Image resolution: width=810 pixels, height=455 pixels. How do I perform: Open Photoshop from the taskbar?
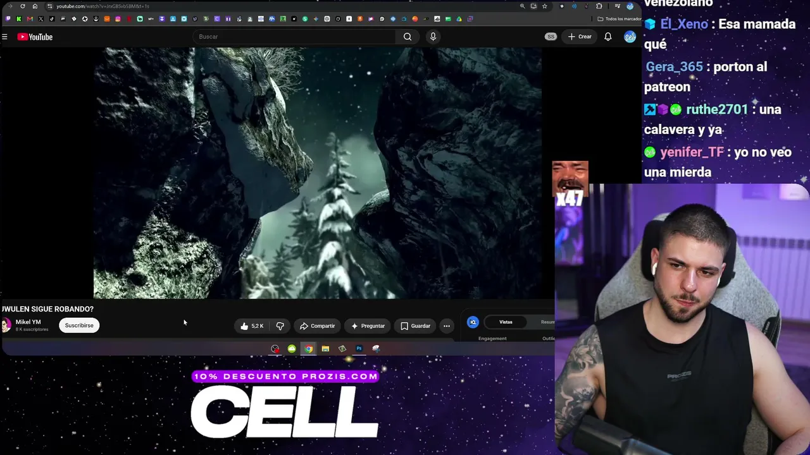[359, 349]
